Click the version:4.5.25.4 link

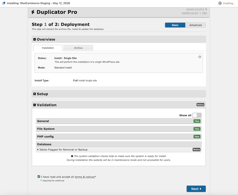click(195, 9)
